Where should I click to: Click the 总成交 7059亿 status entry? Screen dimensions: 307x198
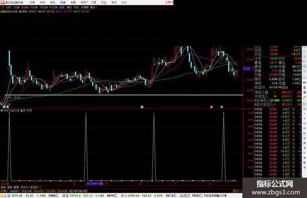[191, 196]
